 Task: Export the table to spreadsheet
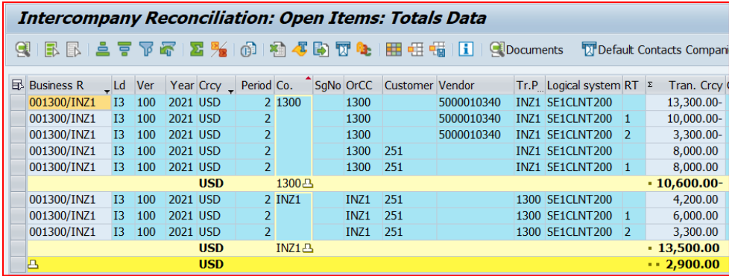[x=278, y=49]
